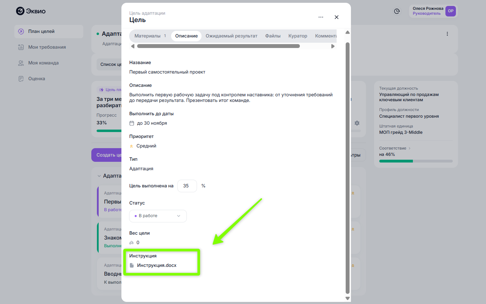The height and width of the screenshot is (304, 486).
Task: Open the history clock icon in the header
Action: 397,11
